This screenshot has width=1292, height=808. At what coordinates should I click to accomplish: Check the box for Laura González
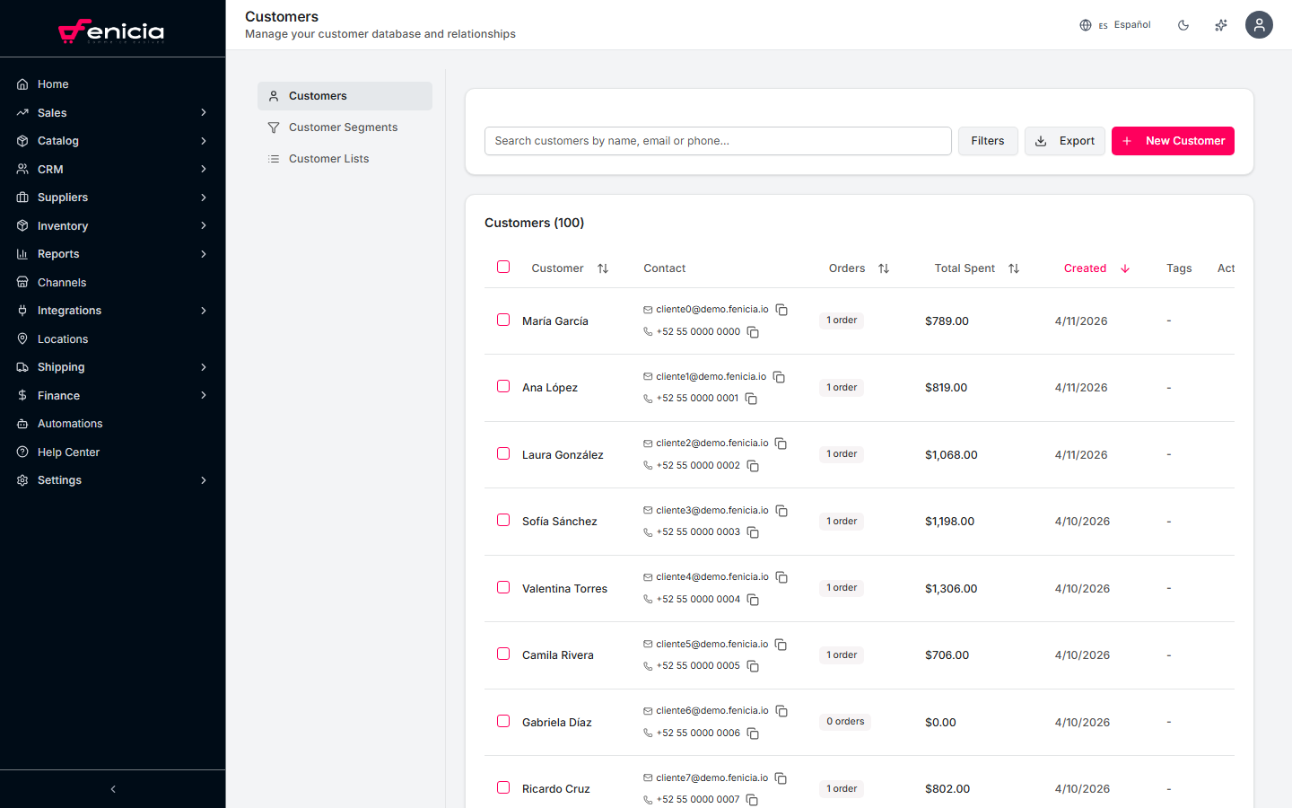pyautogui.click(x=503, y=453)
